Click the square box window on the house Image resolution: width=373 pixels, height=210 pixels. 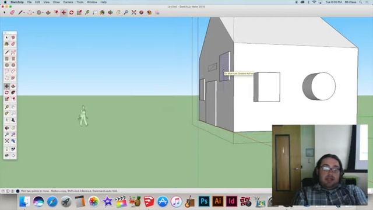[267, 87]
